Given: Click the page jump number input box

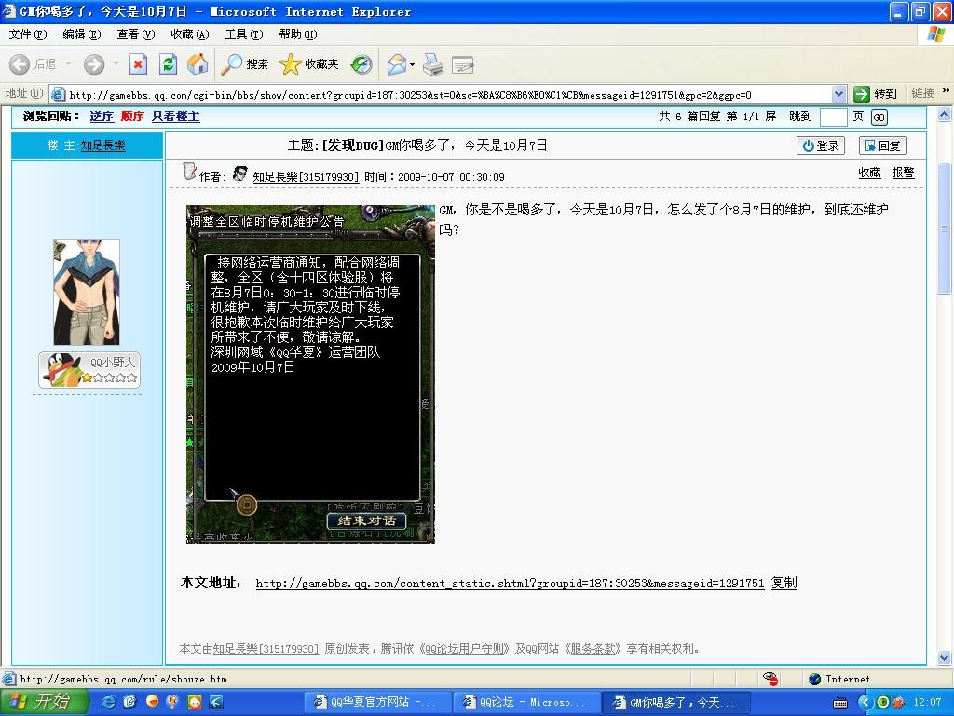Looking at the screenshot, I should pyautogui.click(x=833, y=117).
